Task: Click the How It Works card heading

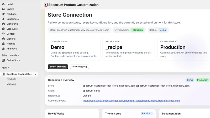Action: 56,114
